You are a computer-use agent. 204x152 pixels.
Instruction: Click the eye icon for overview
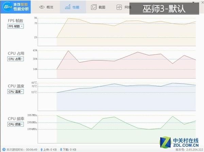[x=42, y=7]
